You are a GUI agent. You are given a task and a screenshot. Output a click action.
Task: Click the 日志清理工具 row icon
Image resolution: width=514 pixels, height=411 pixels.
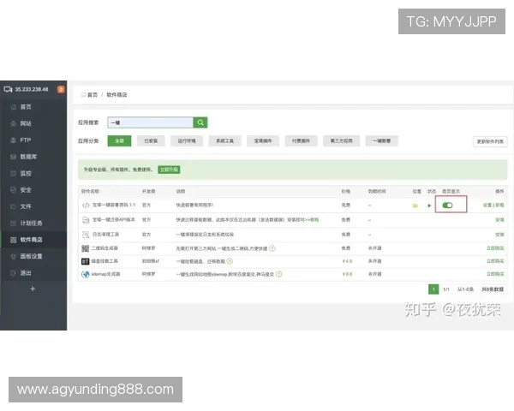[86, 235]
